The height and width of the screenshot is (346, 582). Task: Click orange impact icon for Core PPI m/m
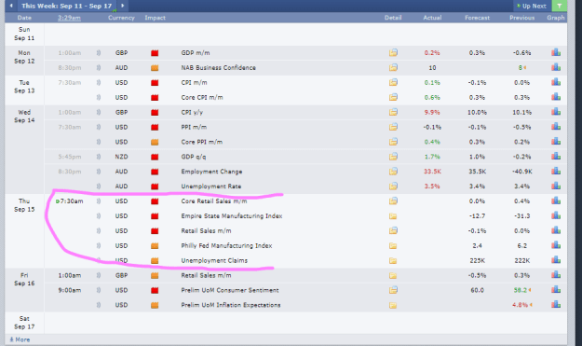(155, 142)
